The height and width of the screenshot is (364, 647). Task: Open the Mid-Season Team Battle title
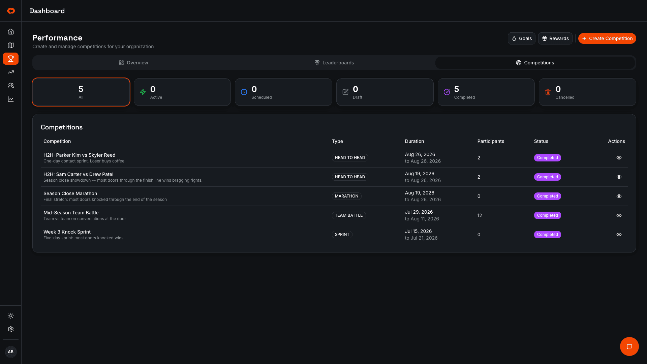coord(71,213)
